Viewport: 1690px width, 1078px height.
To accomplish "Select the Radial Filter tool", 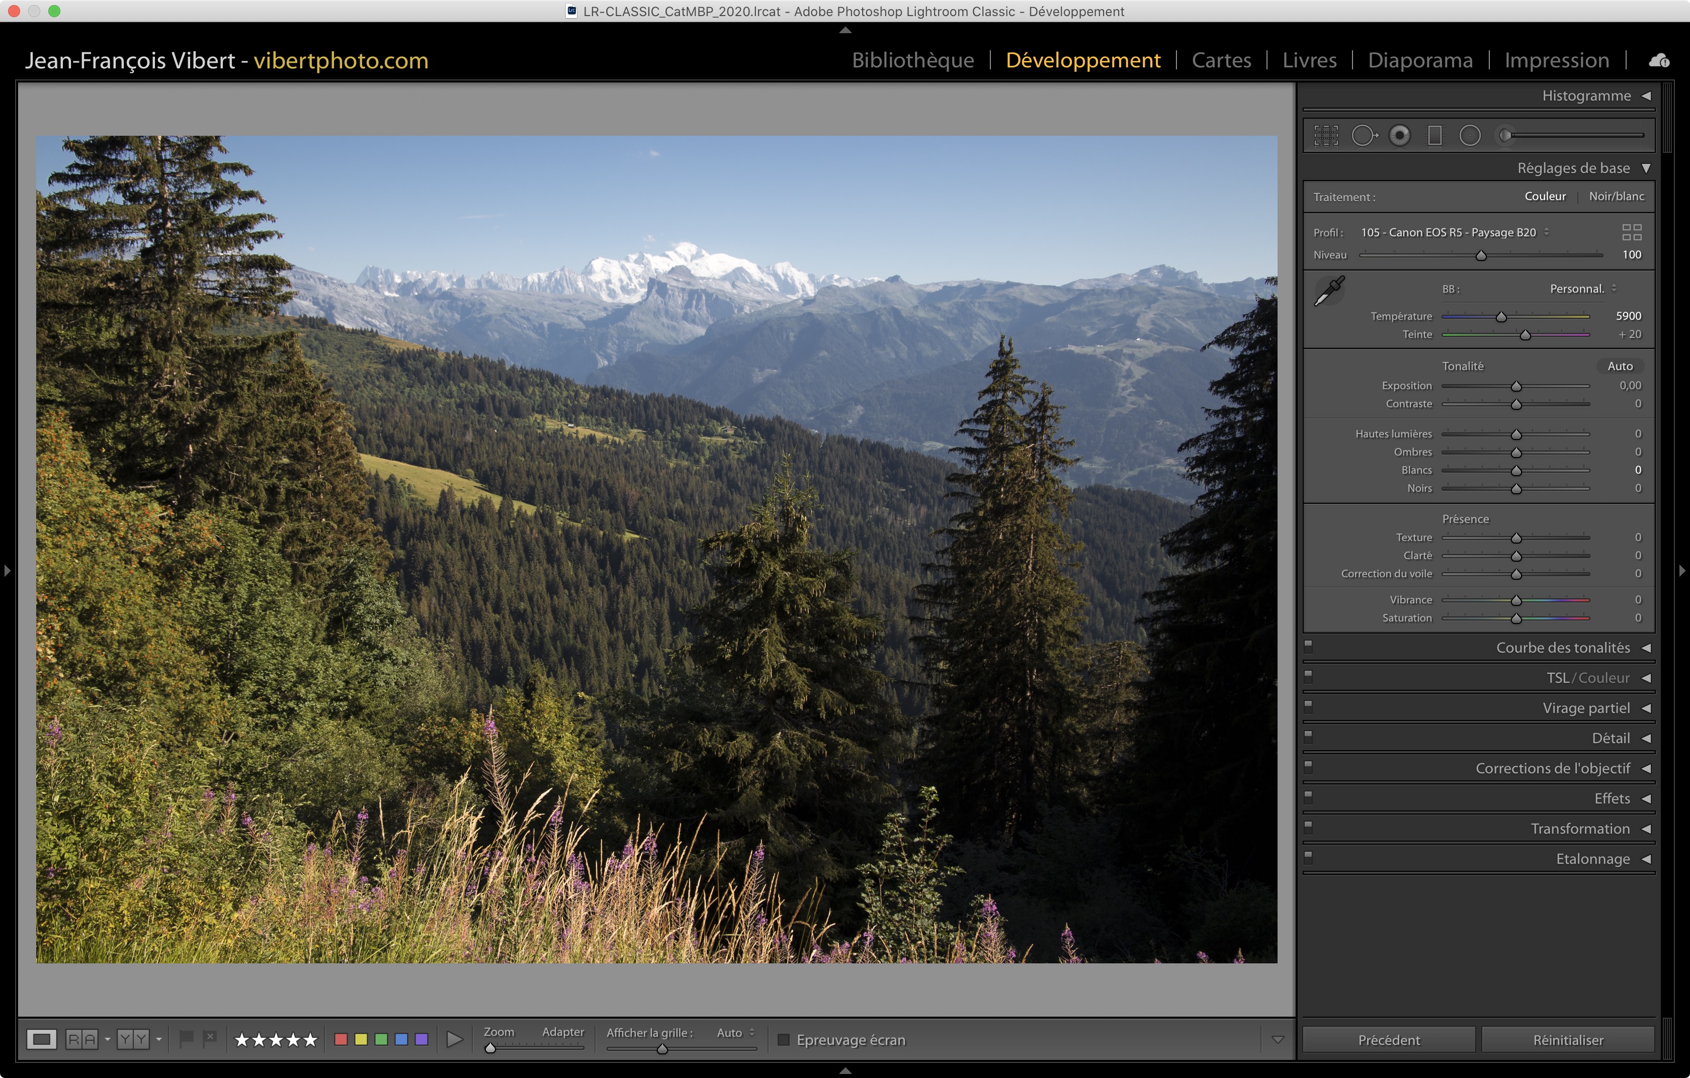I will coord(1470,135).
